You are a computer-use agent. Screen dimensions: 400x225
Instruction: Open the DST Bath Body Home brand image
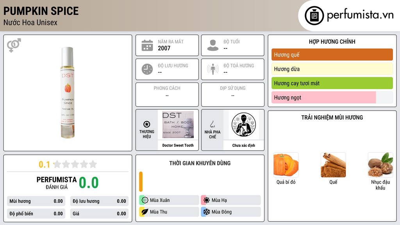pyautogui.click(x=178, y=125)
